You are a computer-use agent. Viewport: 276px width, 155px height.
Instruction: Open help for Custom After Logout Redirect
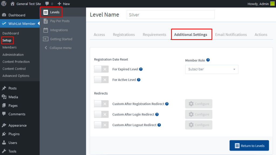tap(159, 125)
